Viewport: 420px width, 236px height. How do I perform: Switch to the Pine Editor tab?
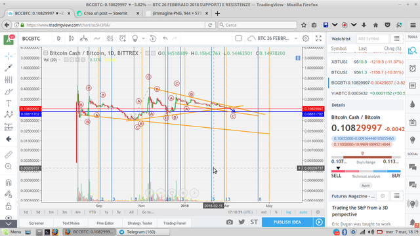pyautogui.click(x=105, y=223)
